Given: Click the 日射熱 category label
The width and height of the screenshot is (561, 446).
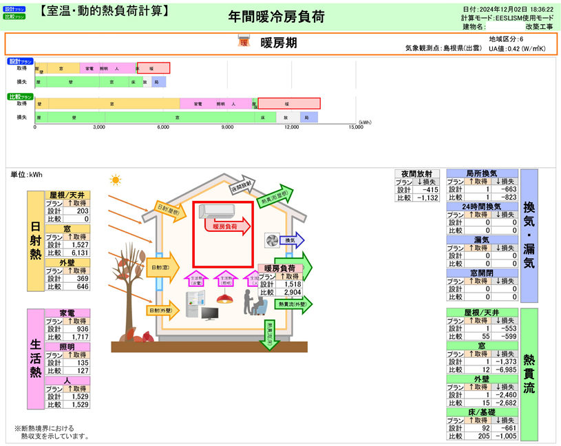Looking at the screenshot, I should [x=35, y=241].
